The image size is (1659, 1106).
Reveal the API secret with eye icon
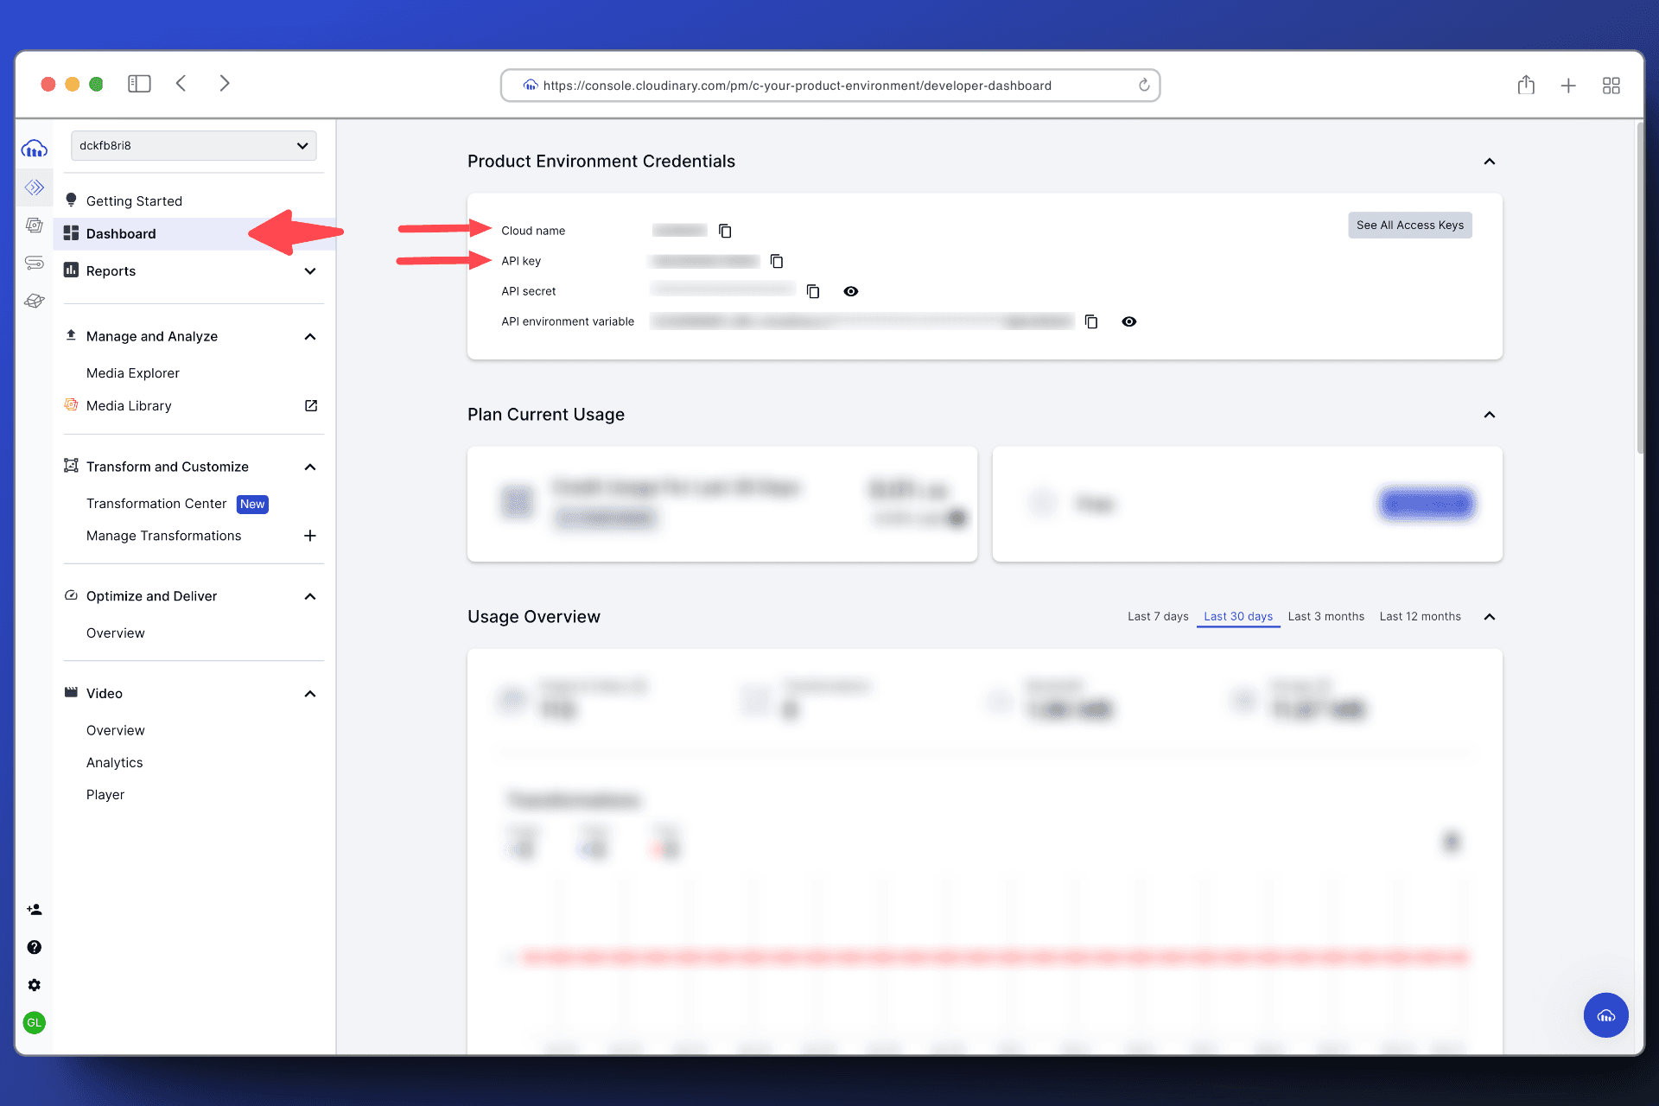851,291
